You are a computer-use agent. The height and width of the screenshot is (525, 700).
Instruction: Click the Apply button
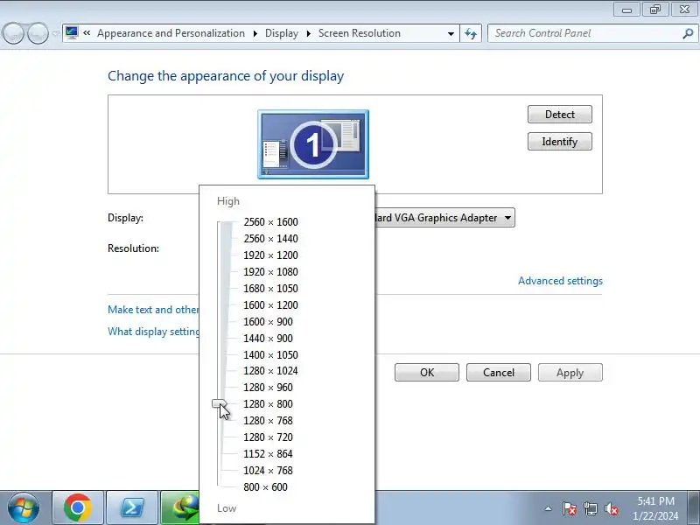click(570, 373)
